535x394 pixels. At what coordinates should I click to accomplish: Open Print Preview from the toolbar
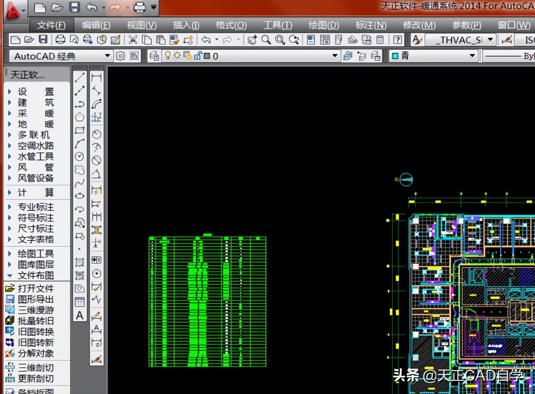point(74,40)
